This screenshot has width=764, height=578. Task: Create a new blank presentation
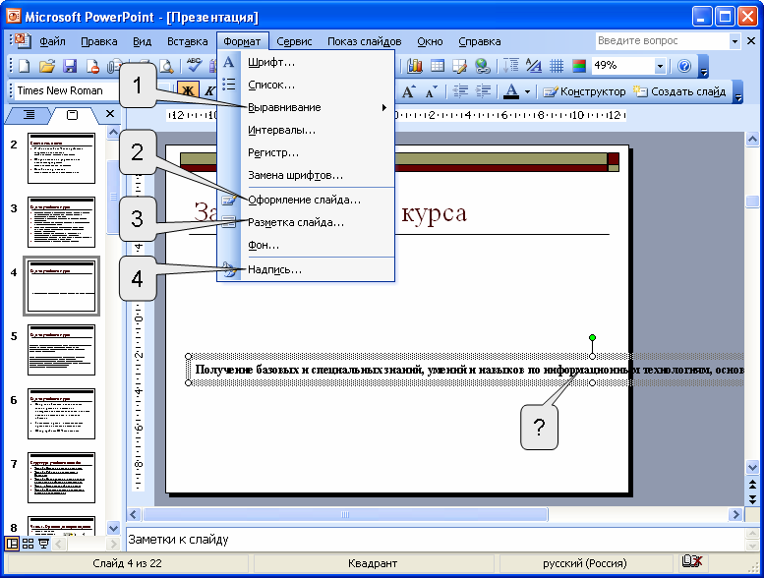pyautogui.click(x=24, y=66)
